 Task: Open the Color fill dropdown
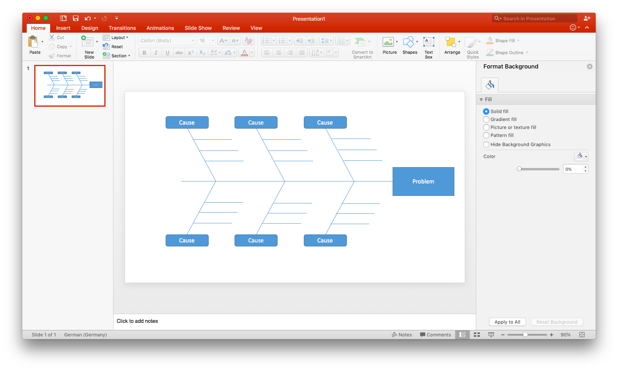pyautogui.click(x=581, y=156)
